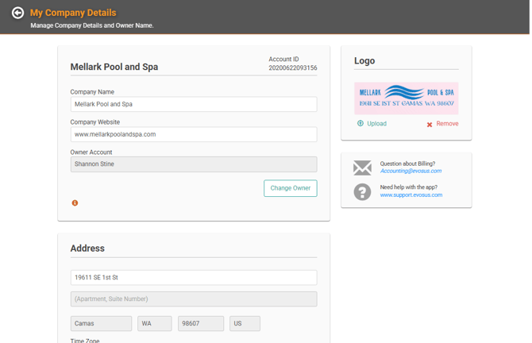Click the Change Owner button

pos(291,188)
